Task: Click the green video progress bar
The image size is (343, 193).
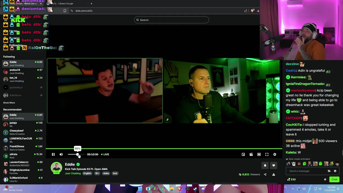Action: pyautogui.click(x=164, y=149)
